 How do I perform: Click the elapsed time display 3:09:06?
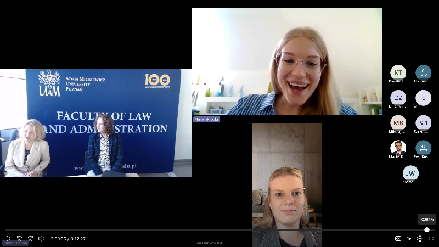coord(58,239)
